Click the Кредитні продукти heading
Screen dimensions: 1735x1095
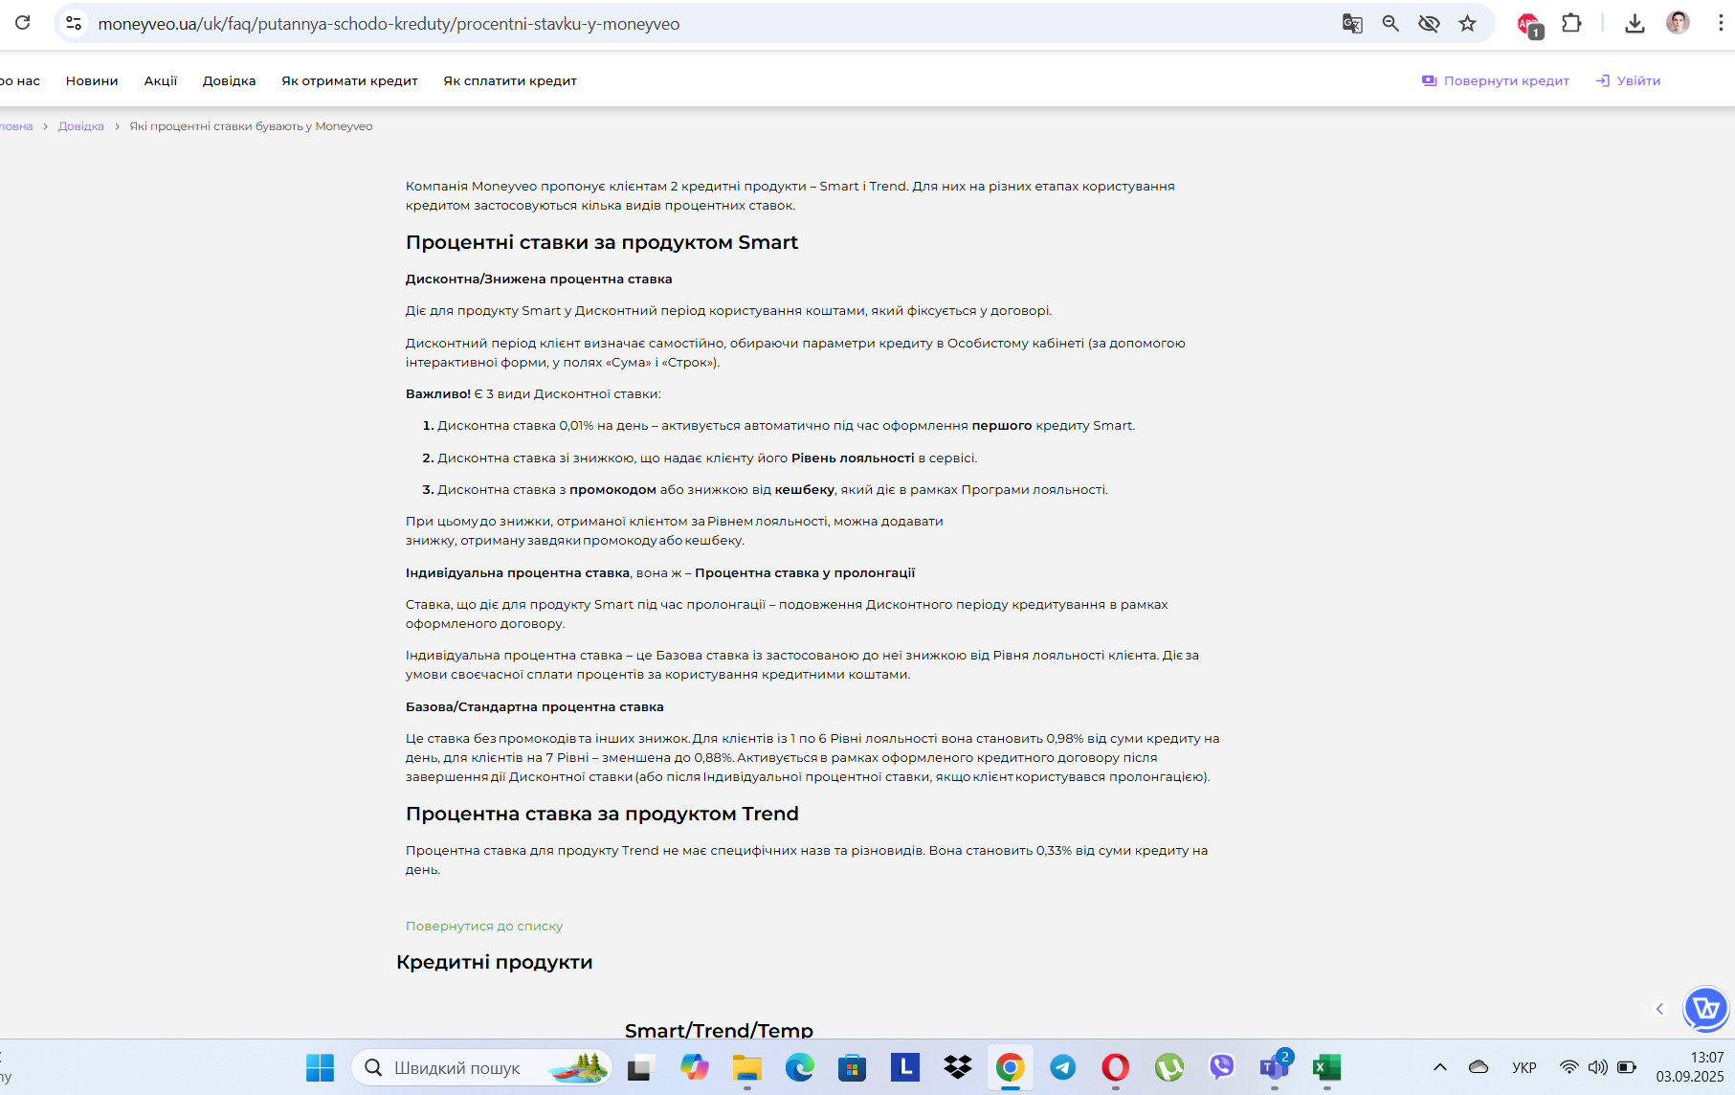(x=495, y=962)
